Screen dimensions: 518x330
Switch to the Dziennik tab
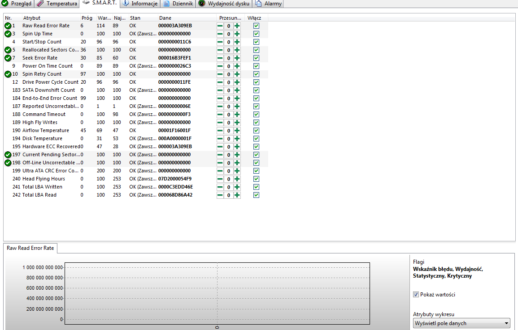tap(178, 4)
